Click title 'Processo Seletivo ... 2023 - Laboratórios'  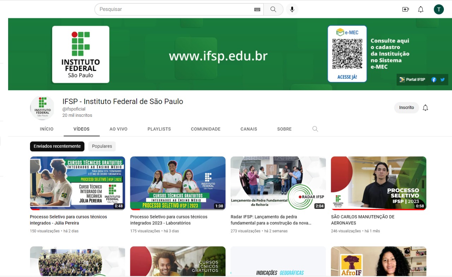pos(169,220)
